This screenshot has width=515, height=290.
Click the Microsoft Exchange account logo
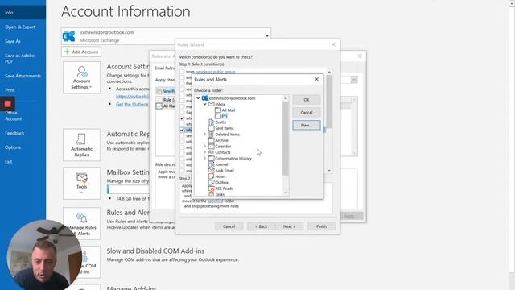68,36
